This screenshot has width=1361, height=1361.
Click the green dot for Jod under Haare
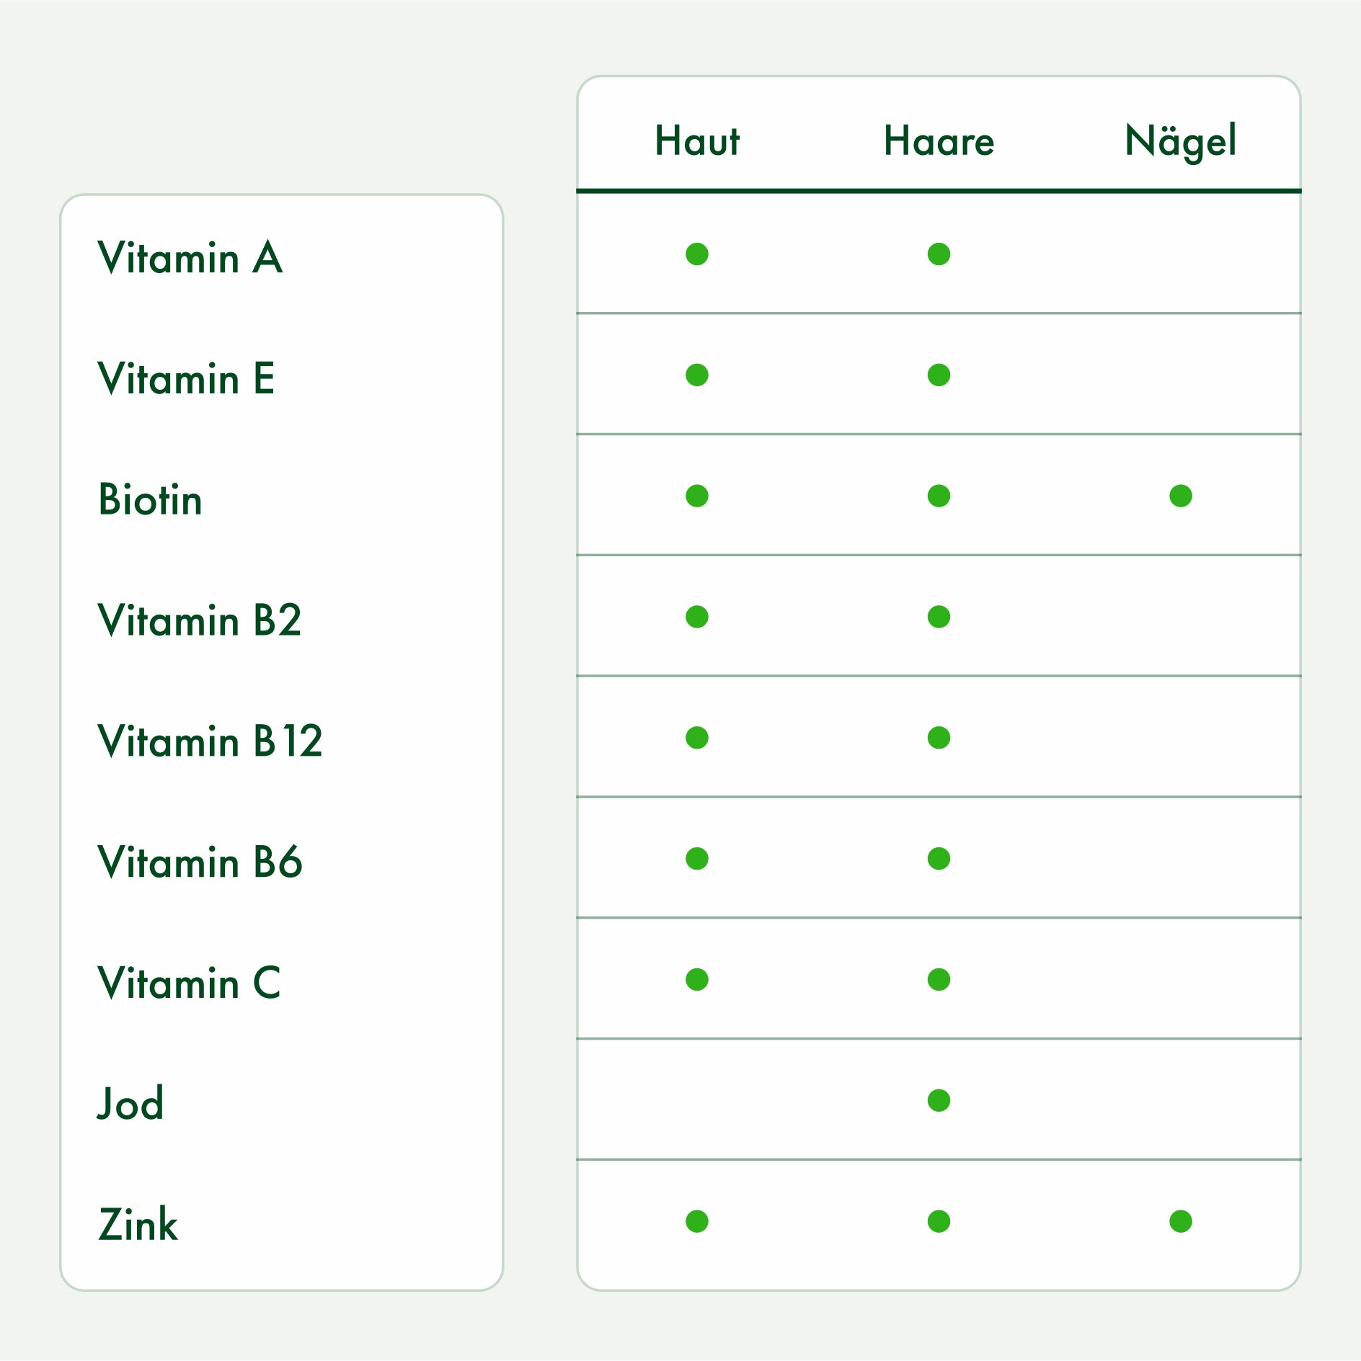pyautogui.click(x=939, y=1100)
